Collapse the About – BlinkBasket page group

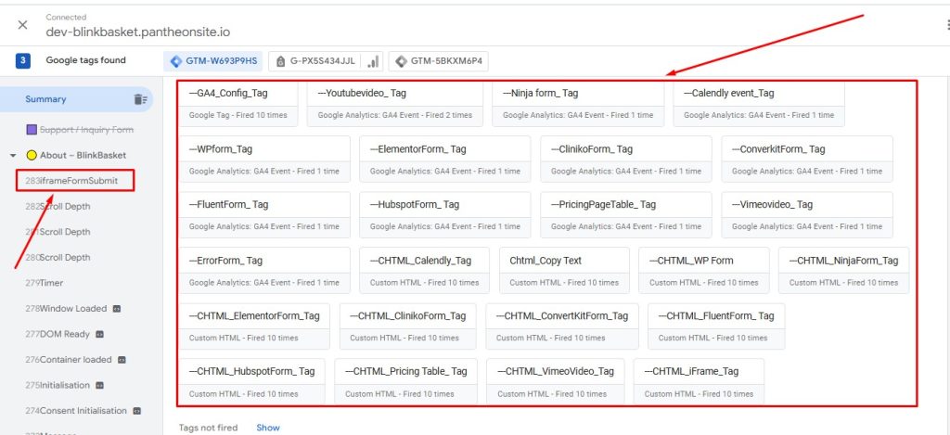(x=13, y=156)
